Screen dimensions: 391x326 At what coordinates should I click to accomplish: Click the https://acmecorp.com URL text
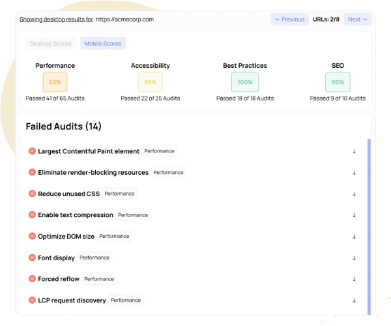tap(124, 19)
